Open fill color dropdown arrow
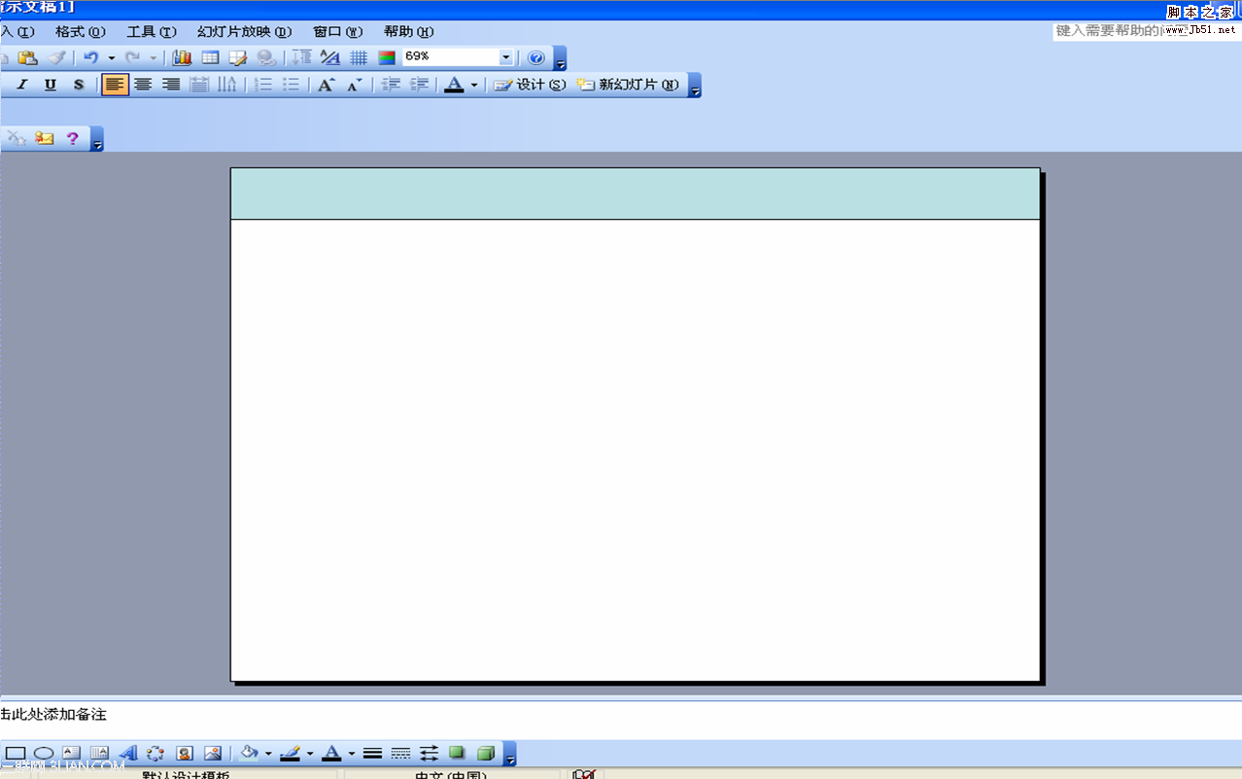This screenshot has height=779, width=1242. (268, 754)
